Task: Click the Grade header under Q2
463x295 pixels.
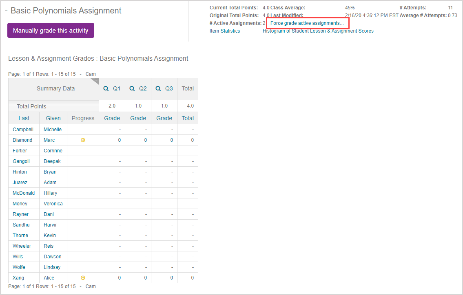Action: click(138, 118)
